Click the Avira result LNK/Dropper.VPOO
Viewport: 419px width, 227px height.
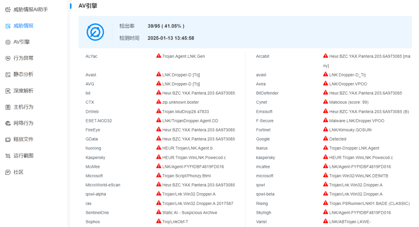[x=348, y=84]
